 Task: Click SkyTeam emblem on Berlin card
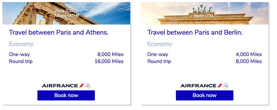point(226,86)
